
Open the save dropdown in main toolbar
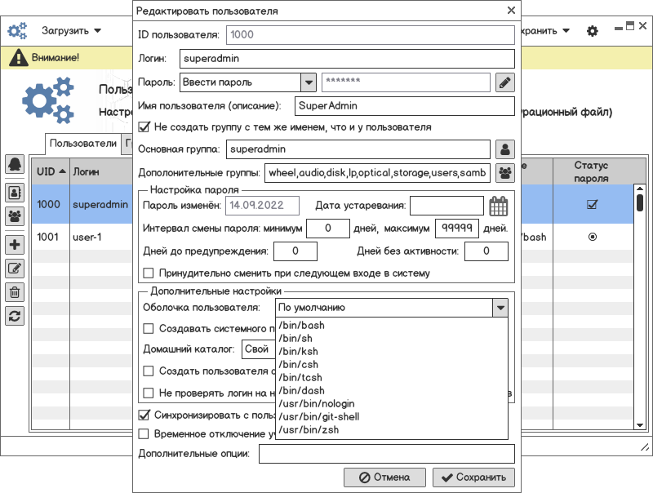tap(566, 31)
